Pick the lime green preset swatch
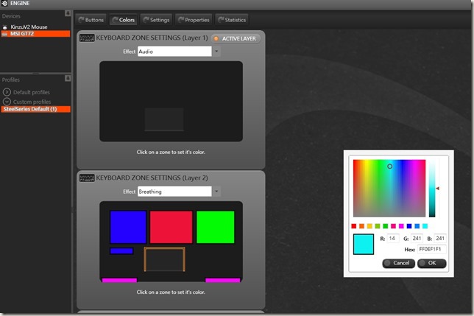Viewport: 474px width, 316px height. [378, 226]
